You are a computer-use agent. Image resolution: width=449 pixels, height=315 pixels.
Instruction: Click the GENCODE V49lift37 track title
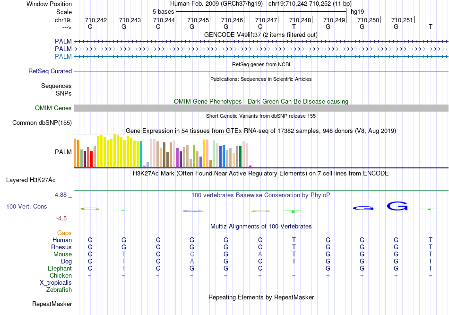(261, 35)
